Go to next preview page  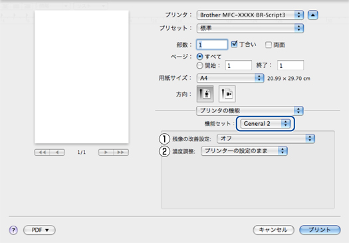(106, 152)
